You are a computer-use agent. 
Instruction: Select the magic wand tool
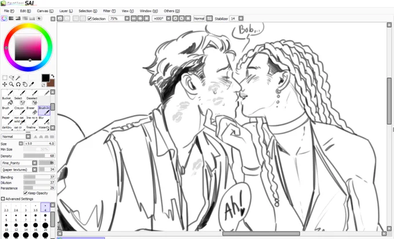click(x=18, y=78)
